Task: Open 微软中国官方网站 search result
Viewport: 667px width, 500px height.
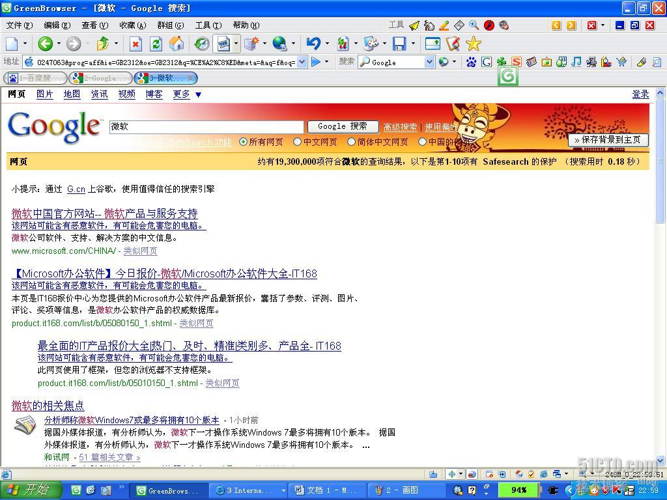Action: click(105, 214)
